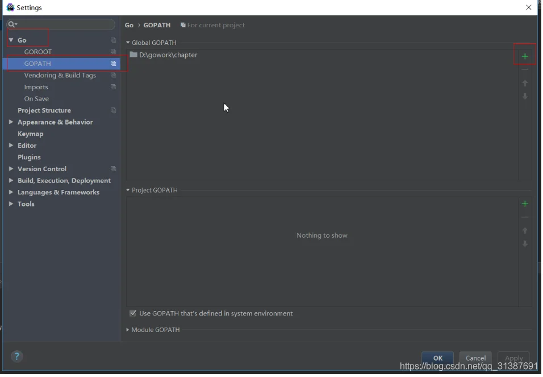The image size is (543, 377).
Task: Move Global GOPATH entry up
Action: point(526,83)
